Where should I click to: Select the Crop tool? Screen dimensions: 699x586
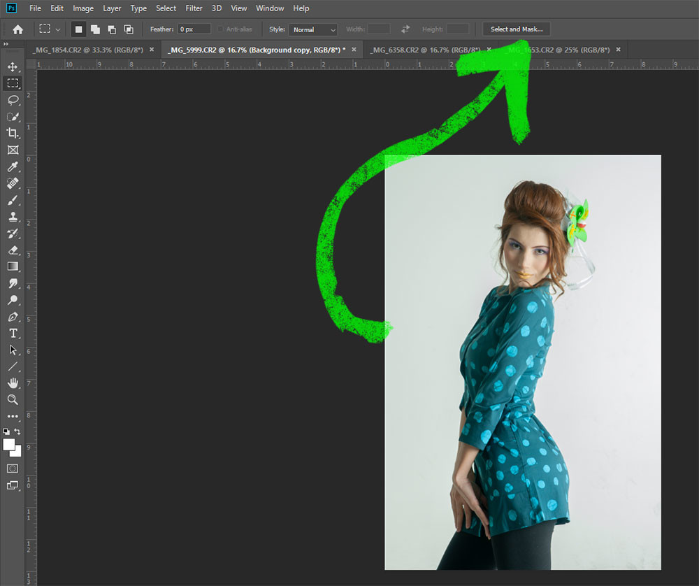[13, 133]
